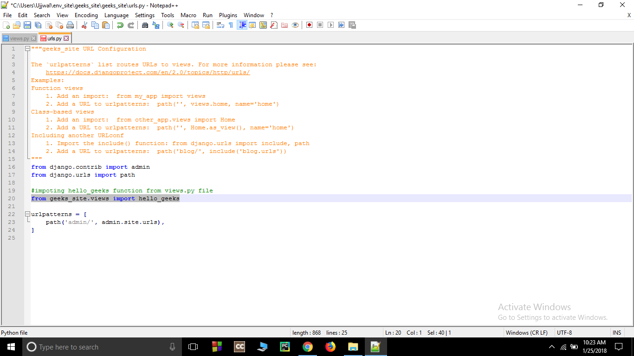634x356 pixels.
Task: Run macro multiple times icon
Action: [x=341, y=25]
